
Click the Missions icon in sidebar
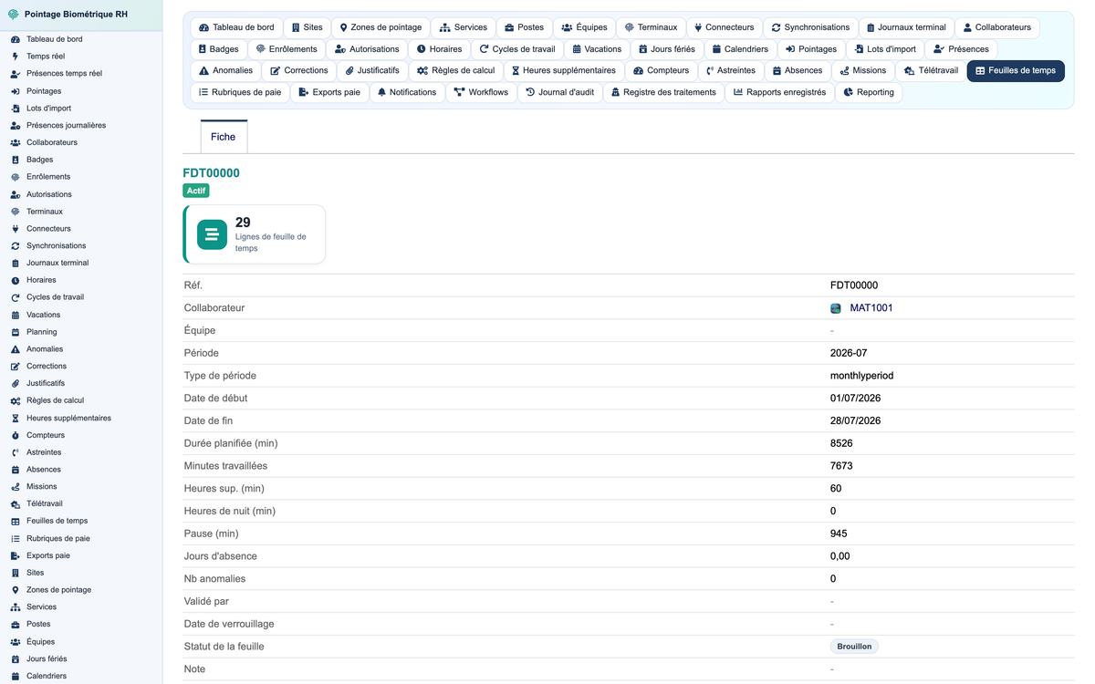(x=16, y=487)
